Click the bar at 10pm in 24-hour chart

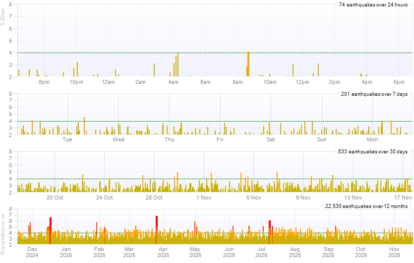point(77,69)
